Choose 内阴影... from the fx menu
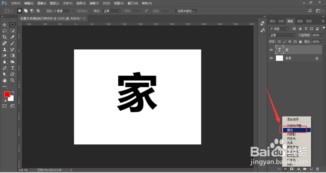The height and width of the screenshot is (173, 326). (297, 134)
